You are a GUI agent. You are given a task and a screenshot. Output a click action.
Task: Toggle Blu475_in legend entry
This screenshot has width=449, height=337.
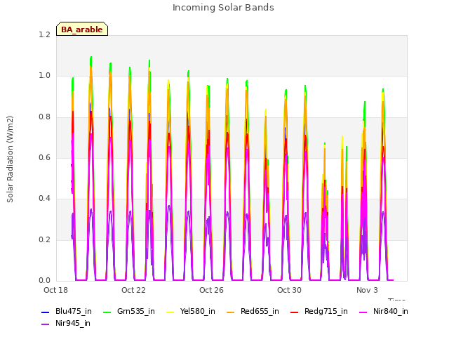tap(67, 312)
